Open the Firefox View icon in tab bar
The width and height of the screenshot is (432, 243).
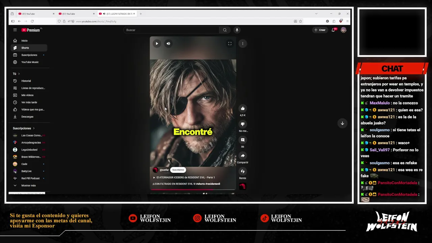click(12, 14)
